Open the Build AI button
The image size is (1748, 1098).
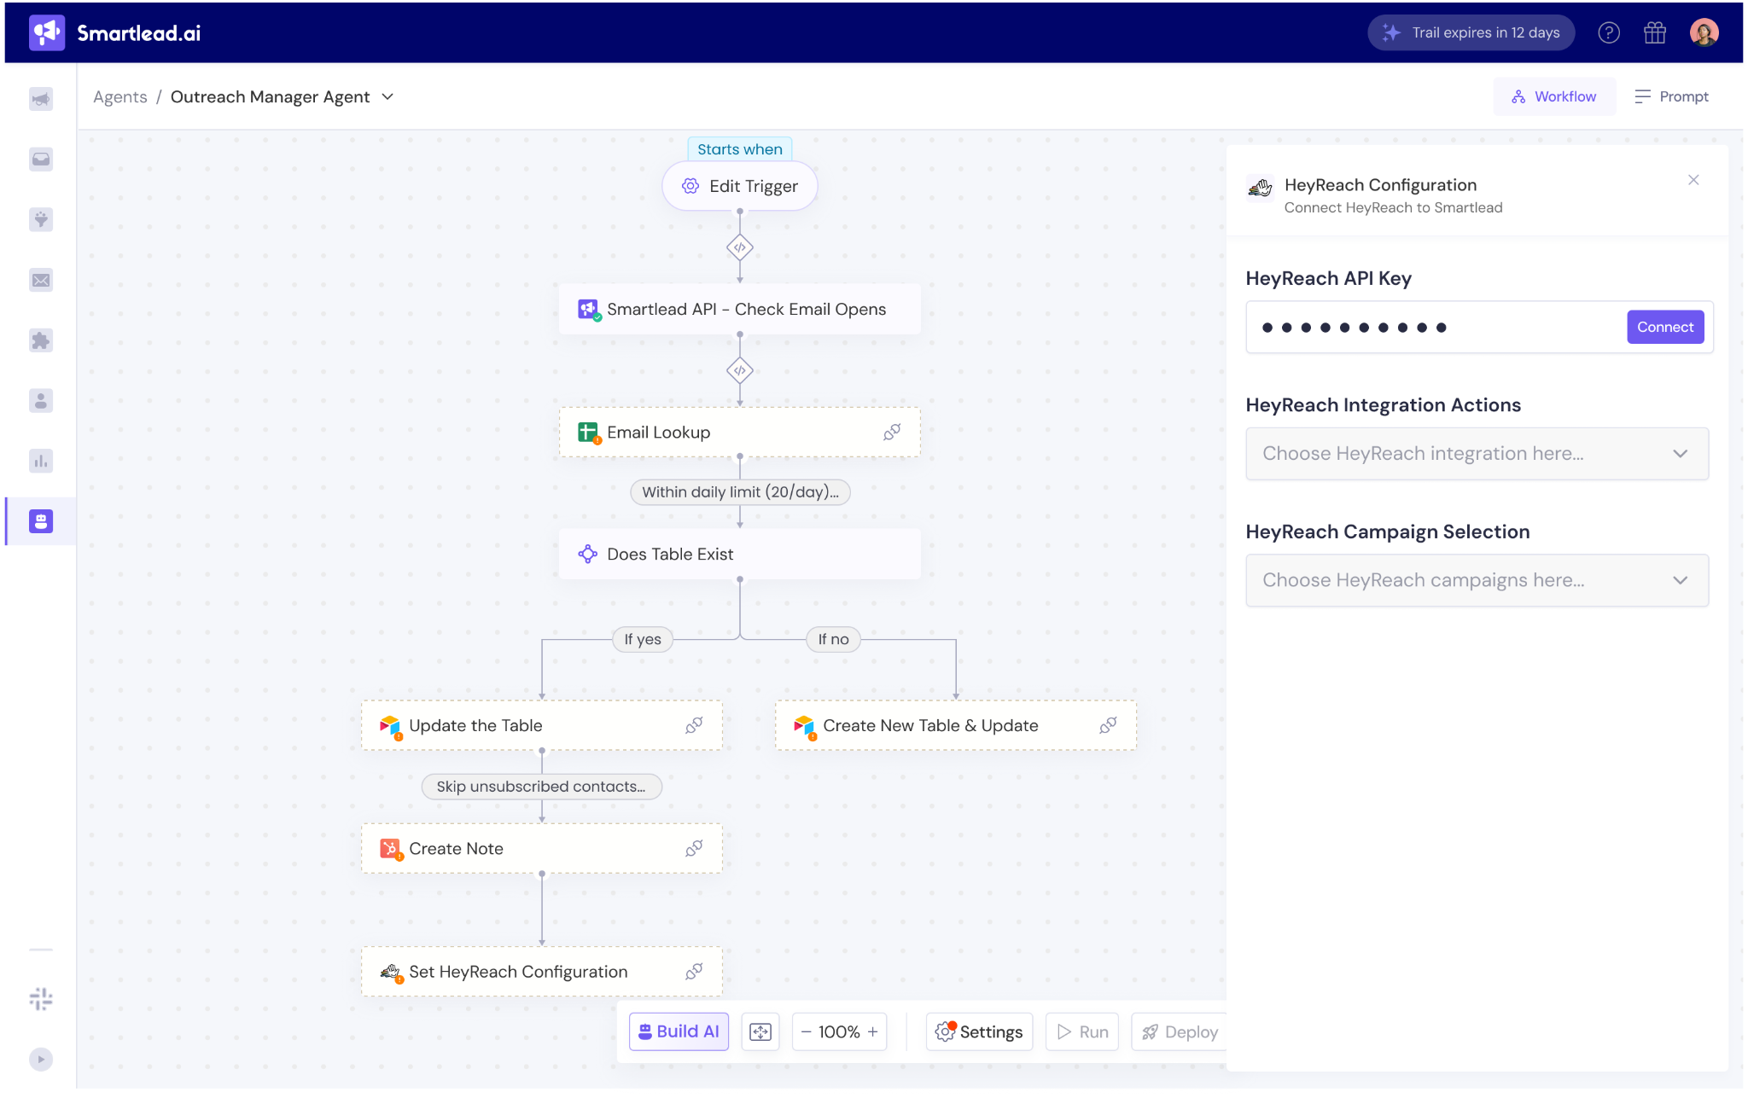point(679,1032)
